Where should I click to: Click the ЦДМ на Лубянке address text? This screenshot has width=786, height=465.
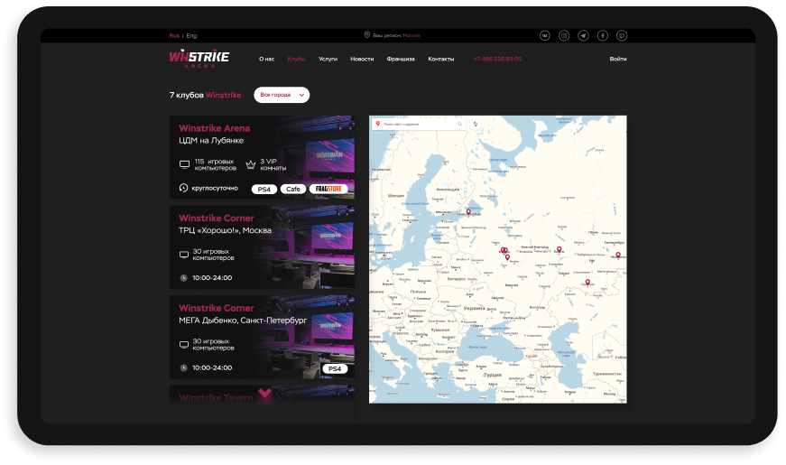211,141
